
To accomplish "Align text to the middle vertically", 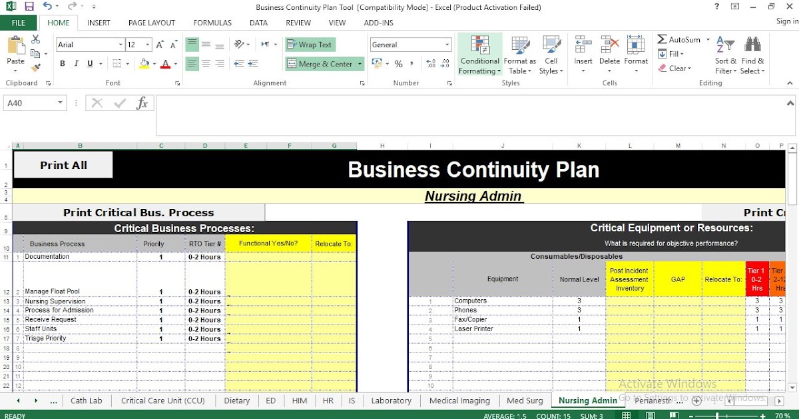I will (206, 45).
